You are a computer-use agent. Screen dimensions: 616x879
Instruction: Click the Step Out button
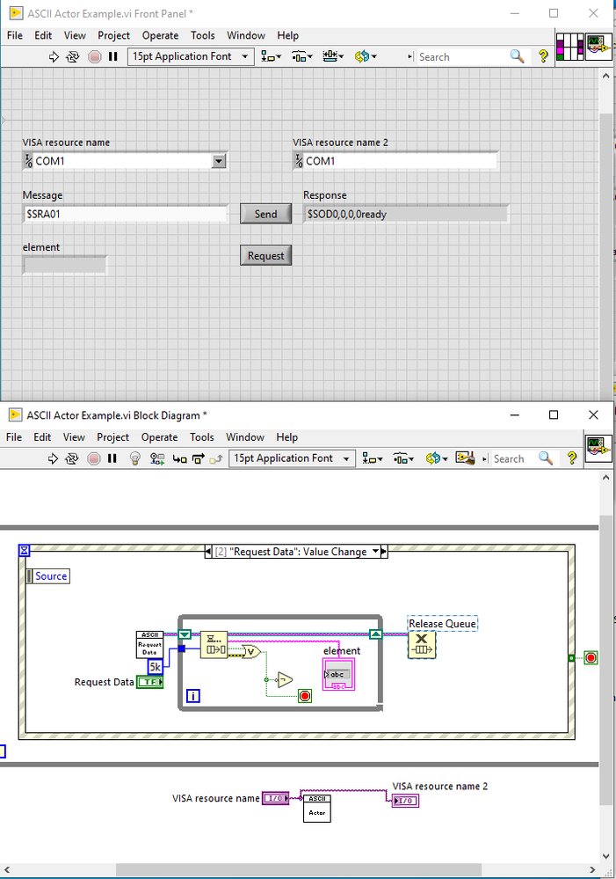215,459
